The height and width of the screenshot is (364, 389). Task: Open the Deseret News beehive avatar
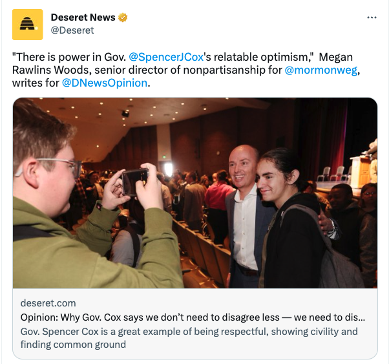[x=28, y=25]
